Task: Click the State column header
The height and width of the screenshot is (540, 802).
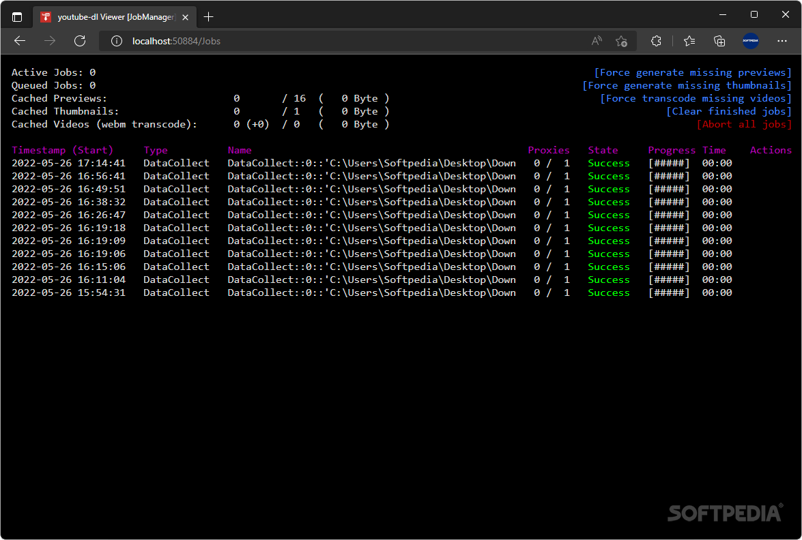Action: (603, 150)
